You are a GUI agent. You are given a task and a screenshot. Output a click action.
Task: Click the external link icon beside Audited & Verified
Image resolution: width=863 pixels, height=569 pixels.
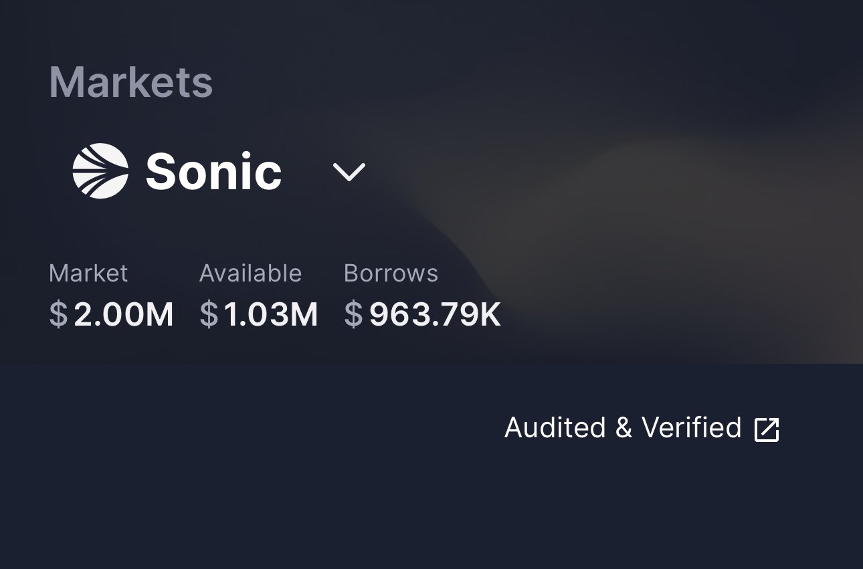[x=767, y=429]
